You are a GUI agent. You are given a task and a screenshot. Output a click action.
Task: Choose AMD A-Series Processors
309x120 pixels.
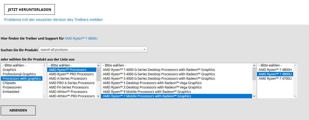point(72,78)
